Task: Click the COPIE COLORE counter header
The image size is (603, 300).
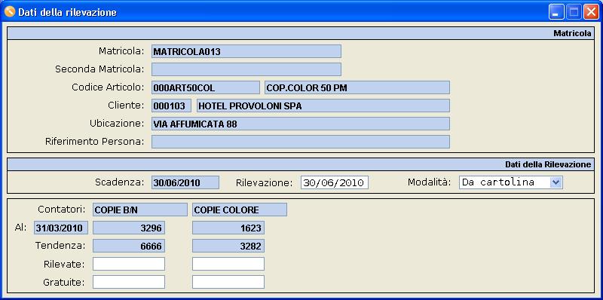Action: coord(240,210)
